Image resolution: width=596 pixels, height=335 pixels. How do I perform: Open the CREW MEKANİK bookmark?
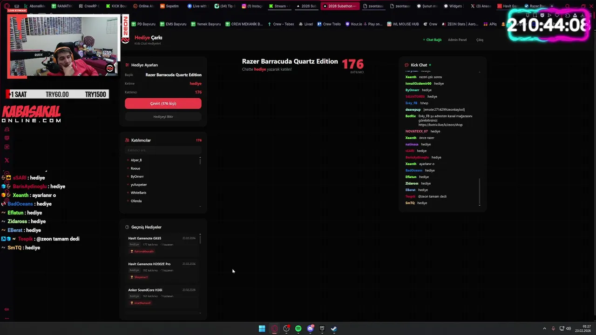[x=244, y=24]
